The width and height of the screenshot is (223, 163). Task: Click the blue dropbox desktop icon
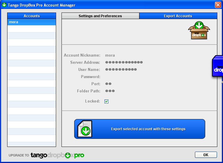217,66
